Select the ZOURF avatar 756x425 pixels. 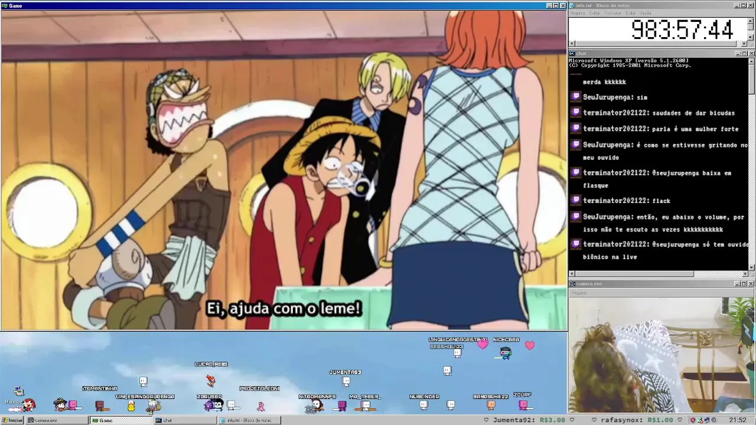[523, 404]
